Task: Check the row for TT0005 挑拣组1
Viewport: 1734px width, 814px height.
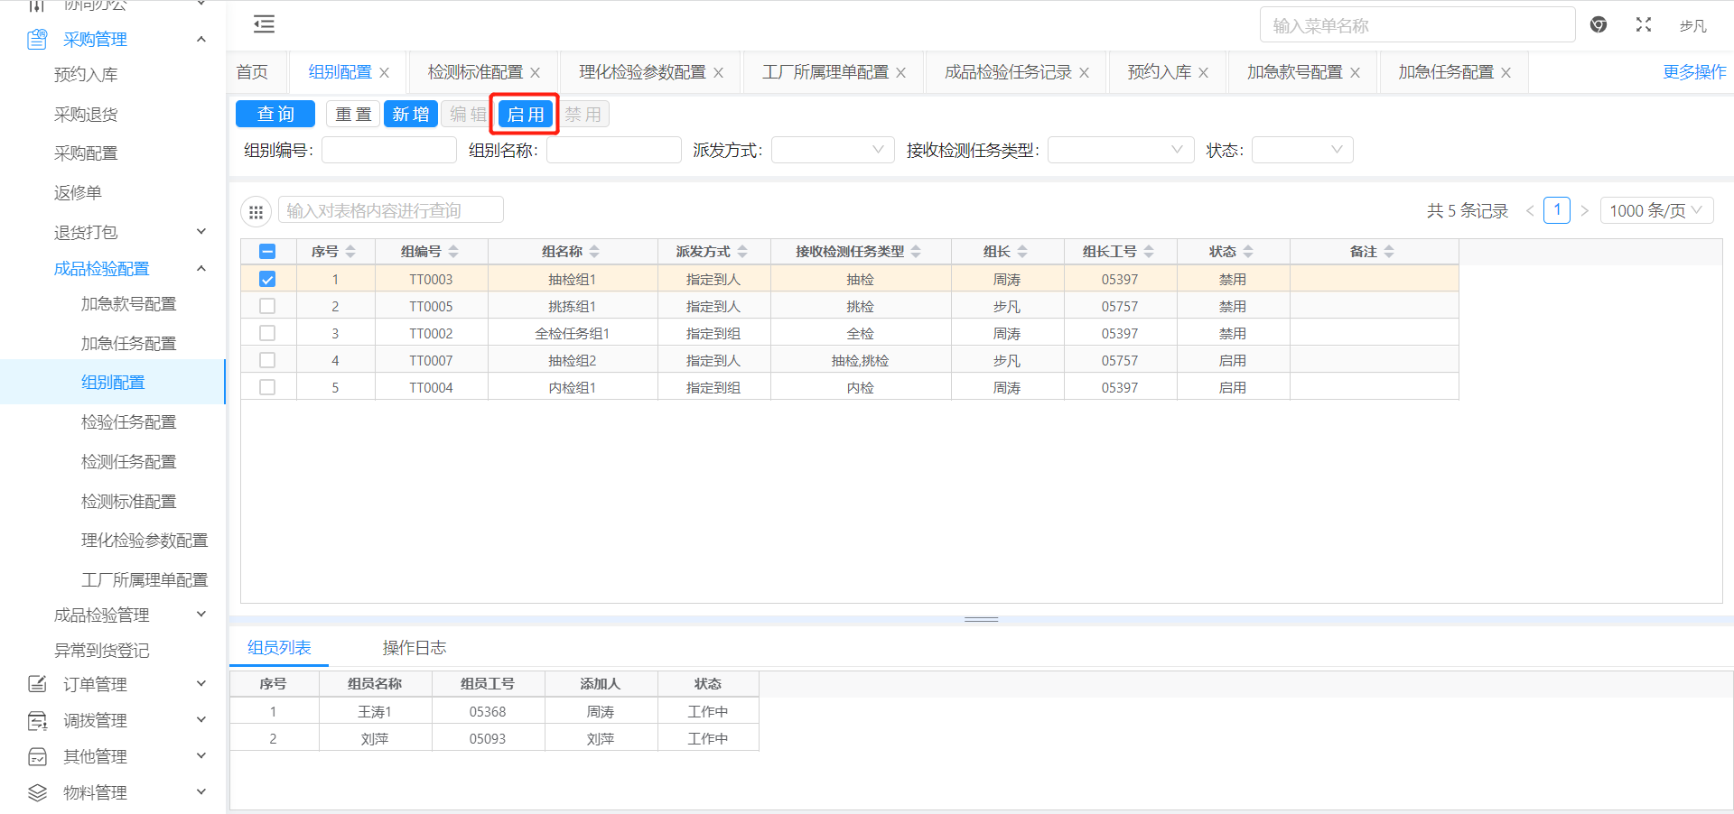Action: point(267,307)
